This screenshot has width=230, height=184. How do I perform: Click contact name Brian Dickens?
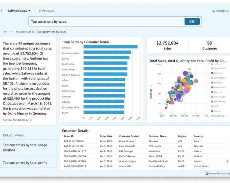click(126, 141)
